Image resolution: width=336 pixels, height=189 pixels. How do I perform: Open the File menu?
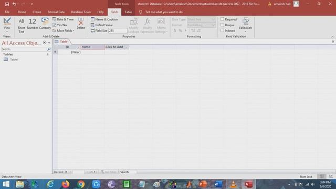point(7,12)
